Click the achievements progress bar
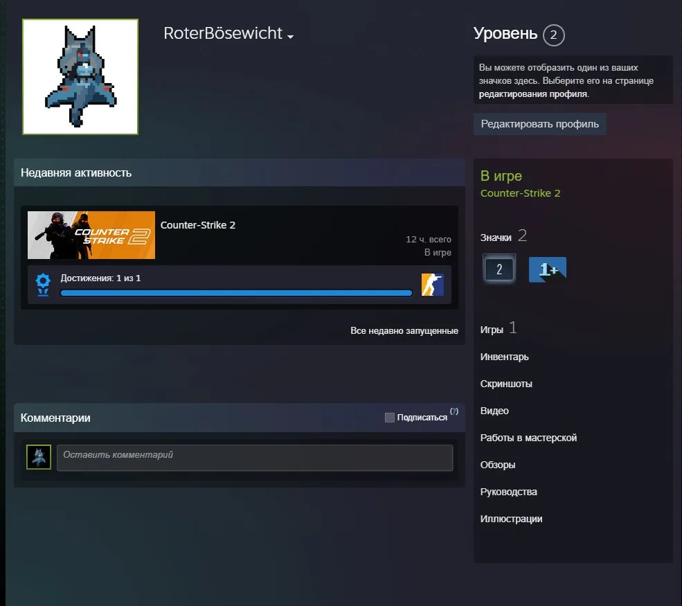Image resolution: width=682 pixels, height=606 pixels. pos(237,293)
